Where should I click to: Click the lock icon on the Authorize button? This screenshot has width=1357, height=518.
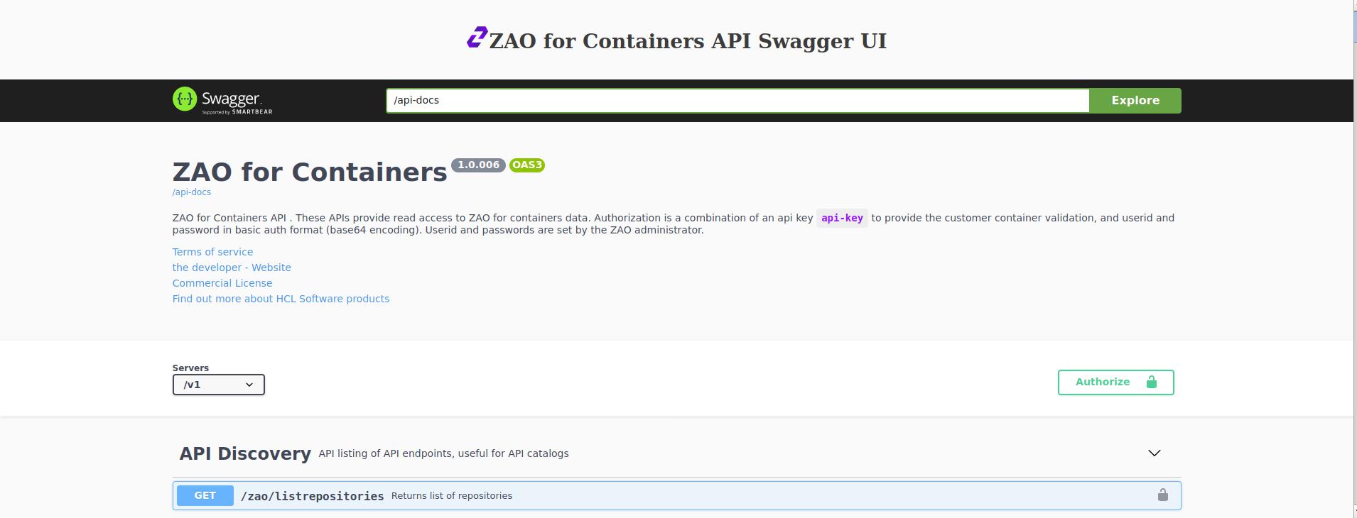[1151, 382]
